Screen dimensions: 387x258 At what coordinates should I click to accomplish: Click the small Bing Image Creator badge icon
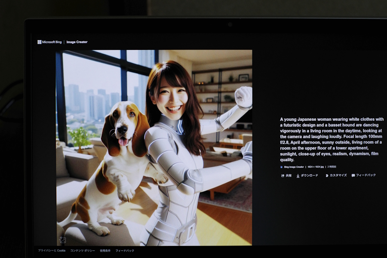pos(282,167)
